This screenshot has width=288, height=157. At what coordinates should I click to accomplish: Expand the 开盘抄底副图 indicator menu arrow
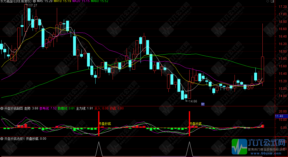click(x=2, y=108)
